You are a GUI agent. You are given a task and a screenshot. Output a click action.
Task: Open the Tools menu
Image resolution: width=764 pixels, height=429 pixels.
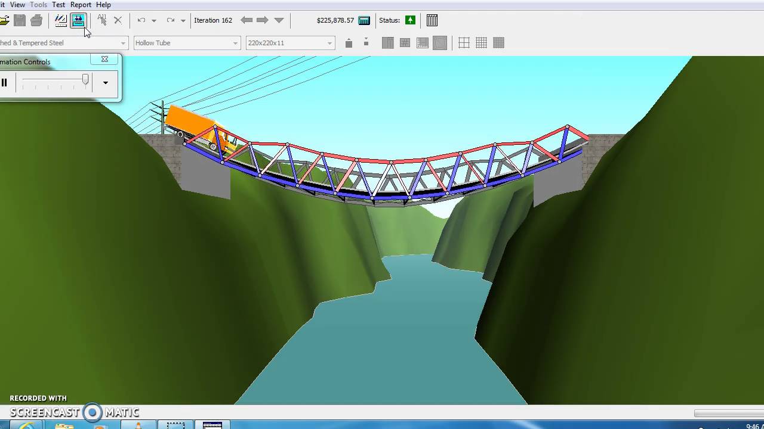coord(38,5)
